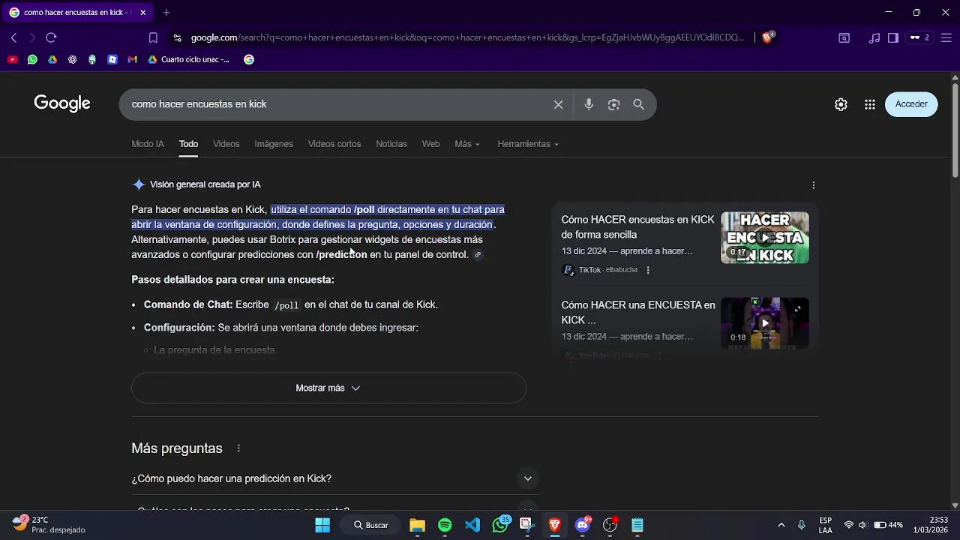
Task: Switch the ESP LAA keyboard language indicator
Action: pos(825,525)
